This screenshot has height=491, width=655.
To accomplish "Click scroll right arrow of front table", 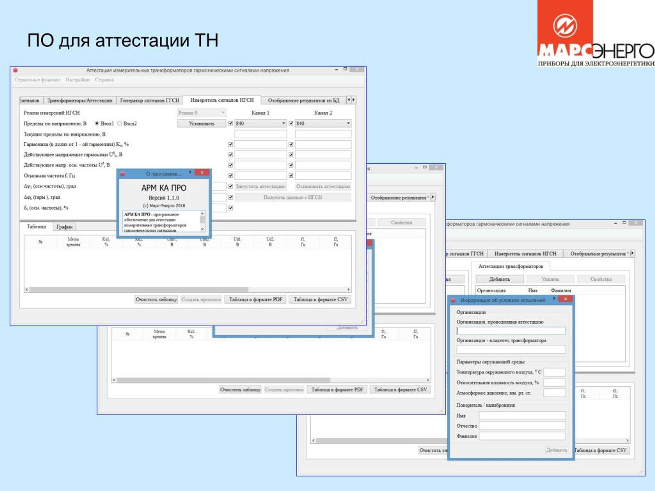I will point(348,289).
